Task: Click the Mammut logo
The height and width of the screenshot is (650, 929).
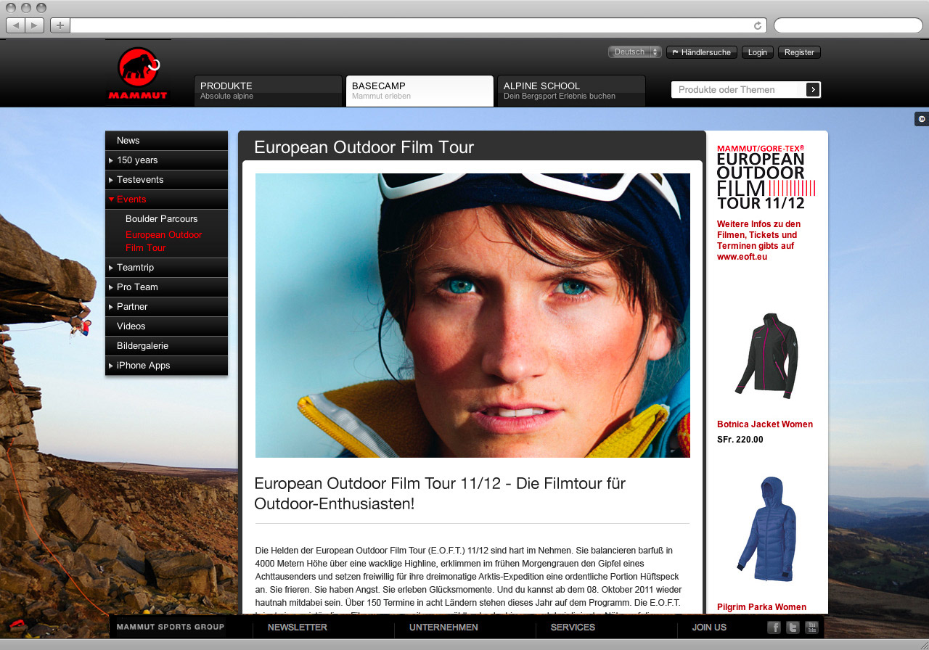Action: pyautogui.click(x=138, y=73)
